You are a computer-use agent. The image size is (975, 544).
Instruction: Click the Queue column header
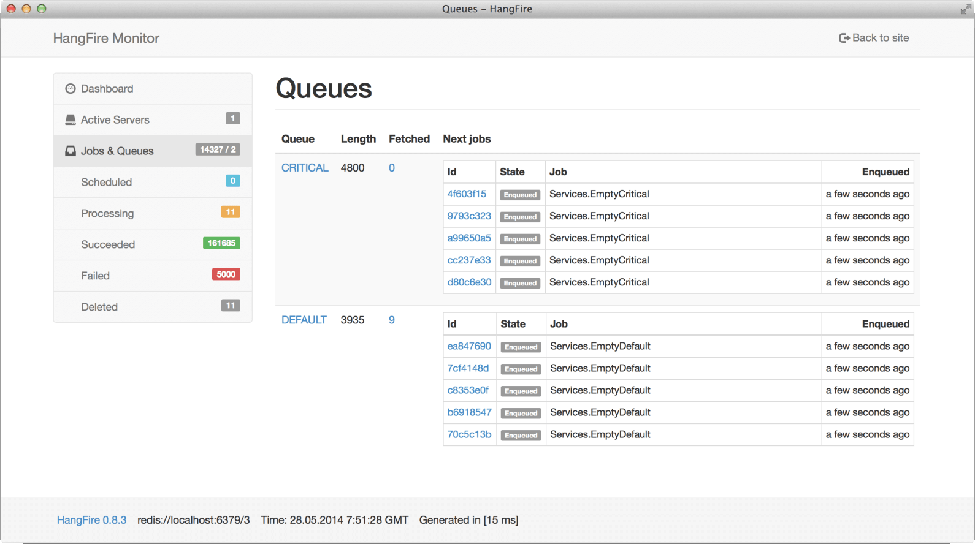tap(298, 139)
